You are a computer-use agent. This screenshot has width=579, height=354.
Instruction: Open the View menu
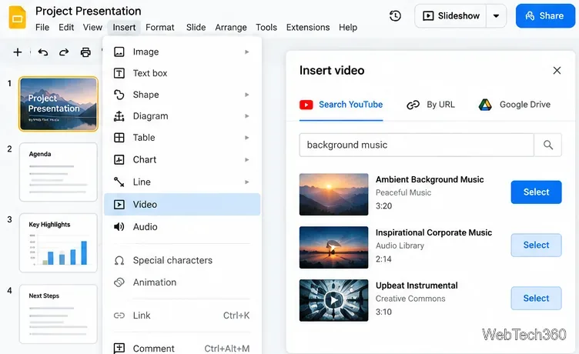coord(92,27)
